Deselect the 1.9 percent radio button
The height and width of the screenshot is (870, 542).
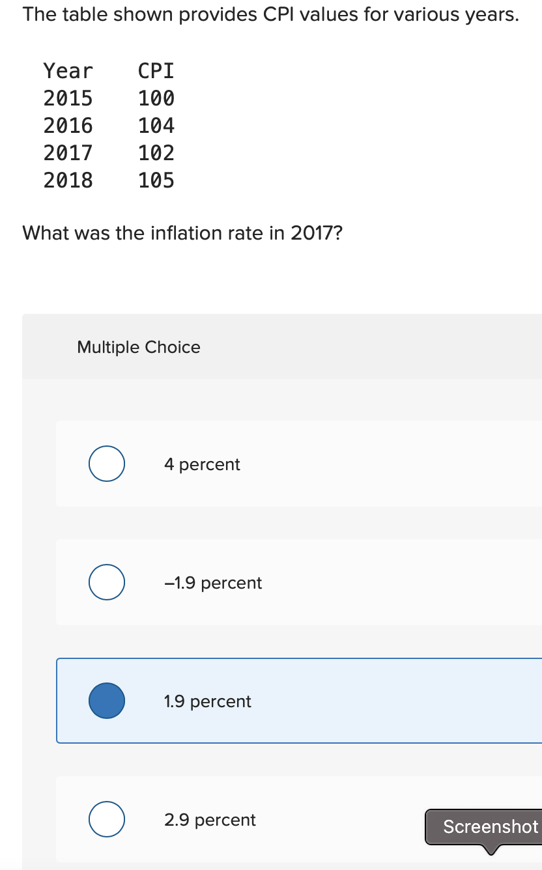click(x=107, y=700)
